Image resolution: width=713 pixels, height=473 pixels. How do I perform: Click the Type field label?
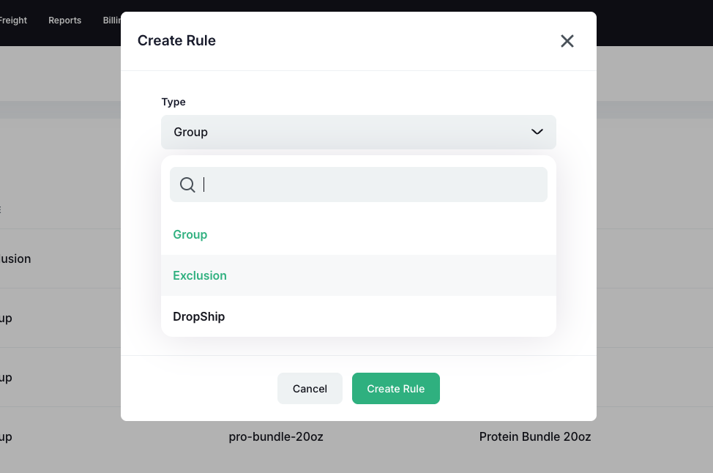(x=173, y=102)
